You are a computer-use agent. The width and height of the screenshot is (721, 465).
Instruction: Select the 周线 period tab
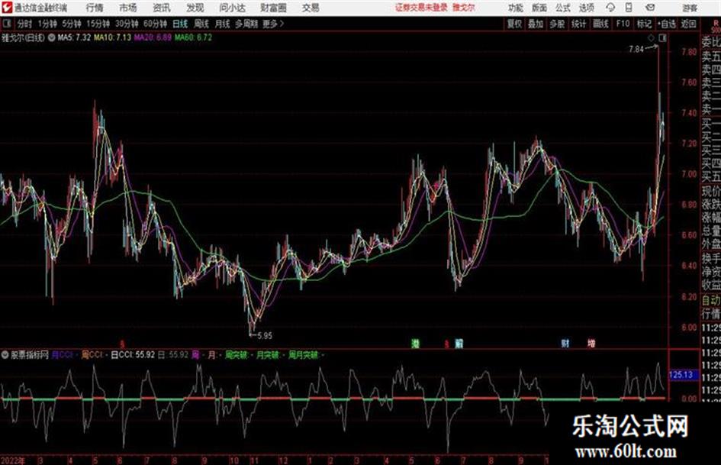[x=201, y=24]
